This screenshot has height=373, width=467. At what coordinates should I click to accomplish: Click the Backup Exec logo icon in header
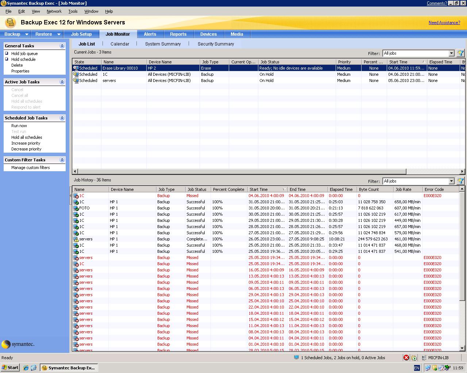pos(11,23)
